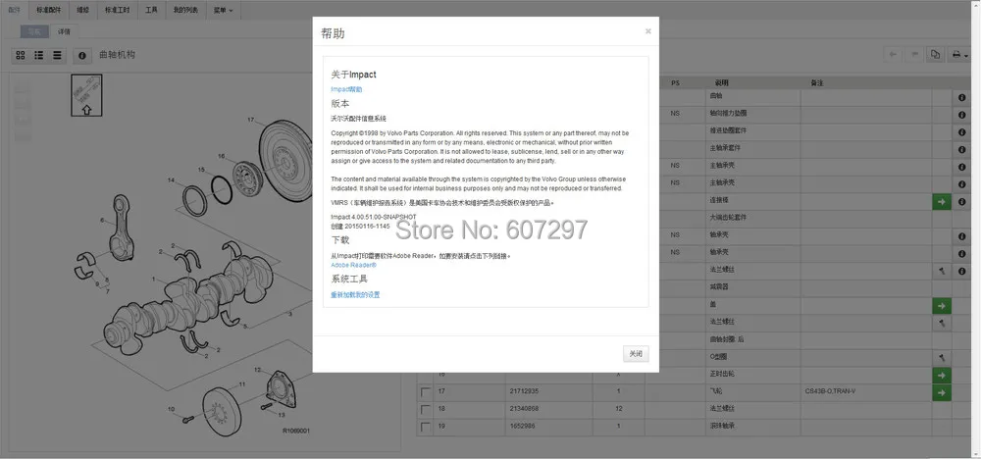Switch to 标准配件 tab
This screenshot has width=981, height=459.
pyautogui.click(x=49, y=10)
